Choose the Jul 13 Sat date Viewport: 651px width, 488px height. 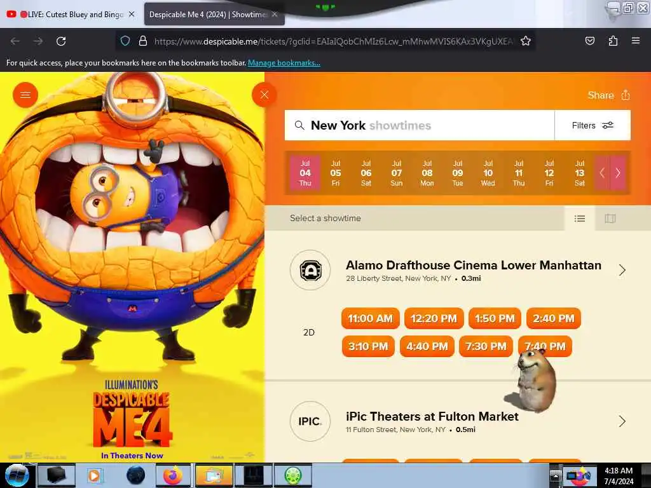[x=580, y=173]
